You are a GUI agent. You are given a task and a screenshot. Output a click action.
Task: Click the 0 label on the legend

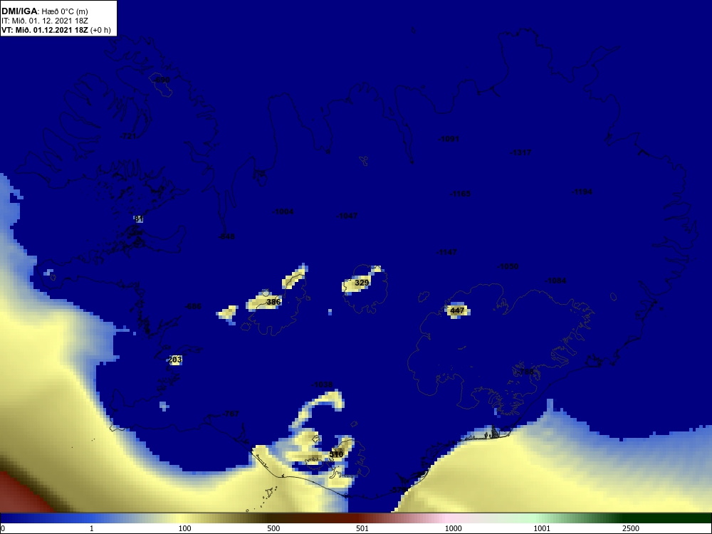3,528
